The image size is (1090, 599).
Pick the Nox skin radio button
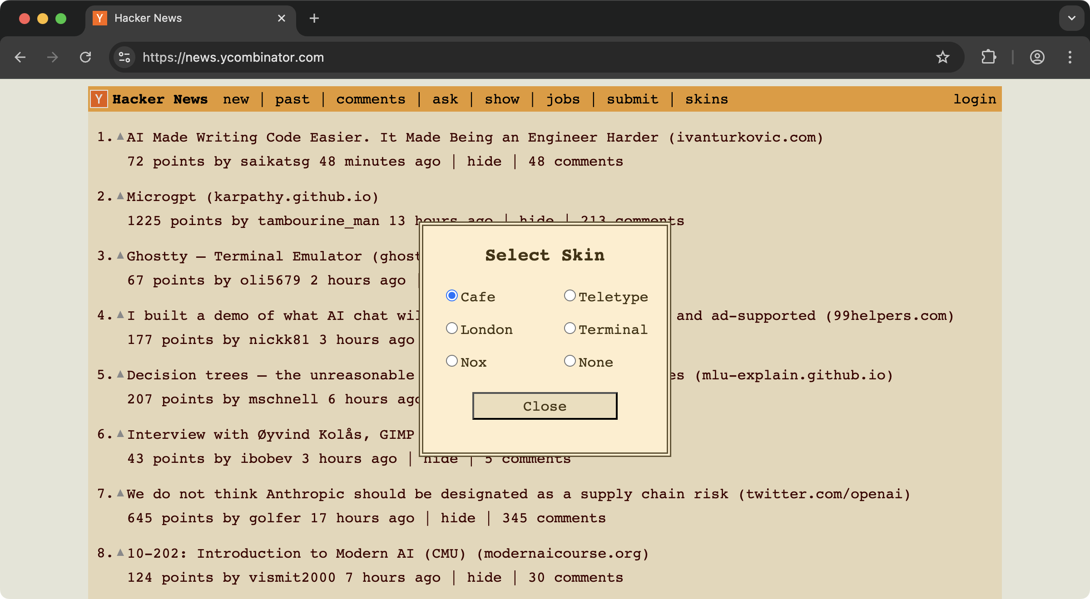click(x=451, y=361)
